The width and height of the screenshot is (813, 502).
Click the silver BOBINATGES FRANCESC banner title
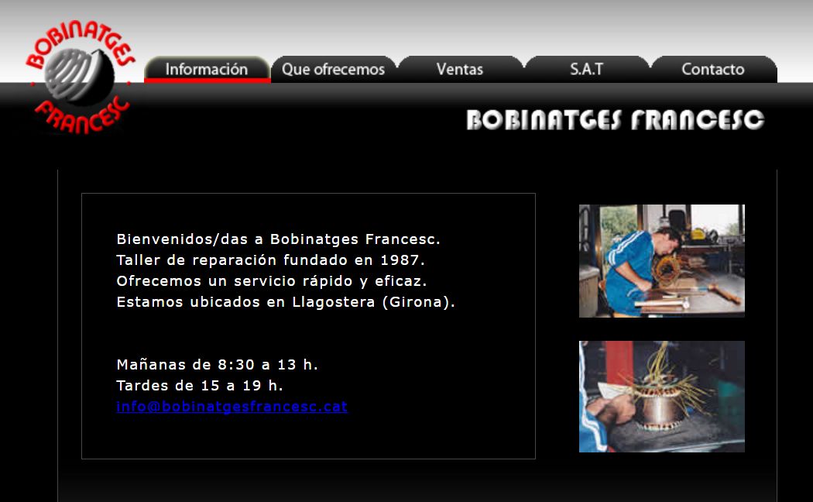pos(616,120)
